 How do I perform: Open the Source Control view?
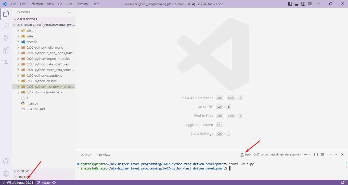pos(6,38)
